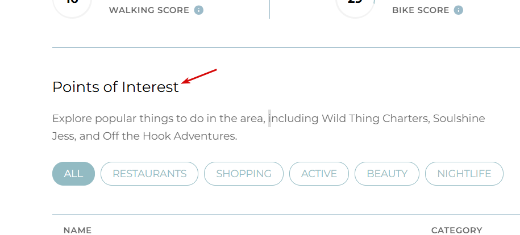Image resolution: width=520 pixels, height=235 pixels.
Task: Click the Bike Score info icon
Action: [x=458, y=10]
